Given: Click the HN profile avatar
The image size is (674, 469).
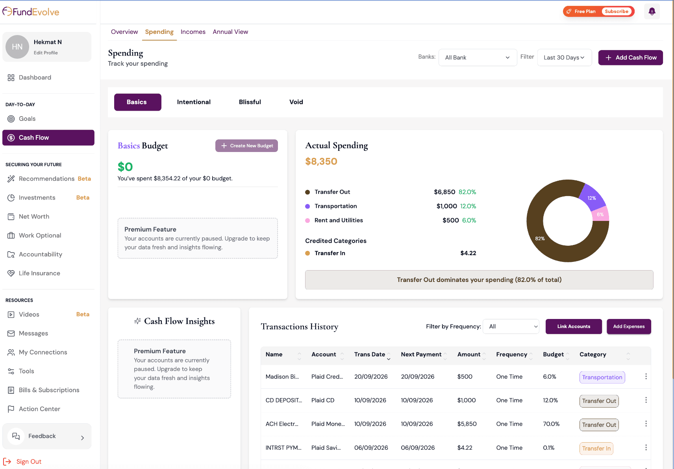Looking at the screenshot, I should pyautogui.click(x=17, y=47).
